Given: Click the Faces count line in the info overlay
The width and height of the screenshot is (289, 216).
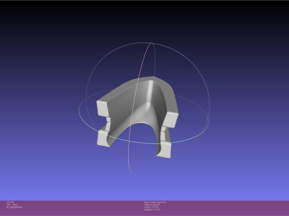Looking at the screenshot, I should click(151, 207).
